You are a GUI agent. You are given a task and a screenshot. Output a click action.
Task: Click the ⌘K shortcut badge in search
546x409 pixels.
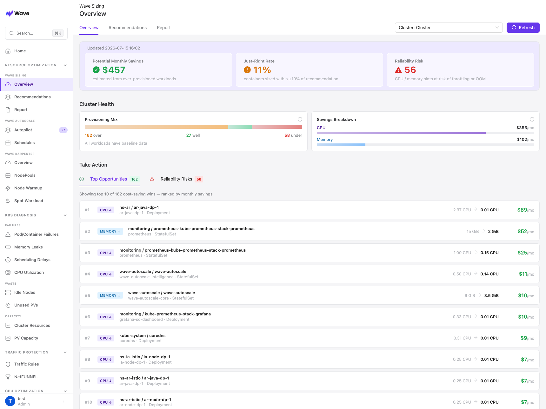[x=58, y=33]
